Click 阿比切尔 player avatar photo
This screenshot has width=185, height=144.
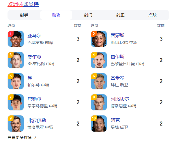[x=99, y=102]
